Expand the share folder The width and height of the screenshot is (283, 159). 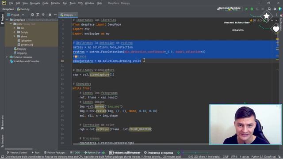coord(15,36)
